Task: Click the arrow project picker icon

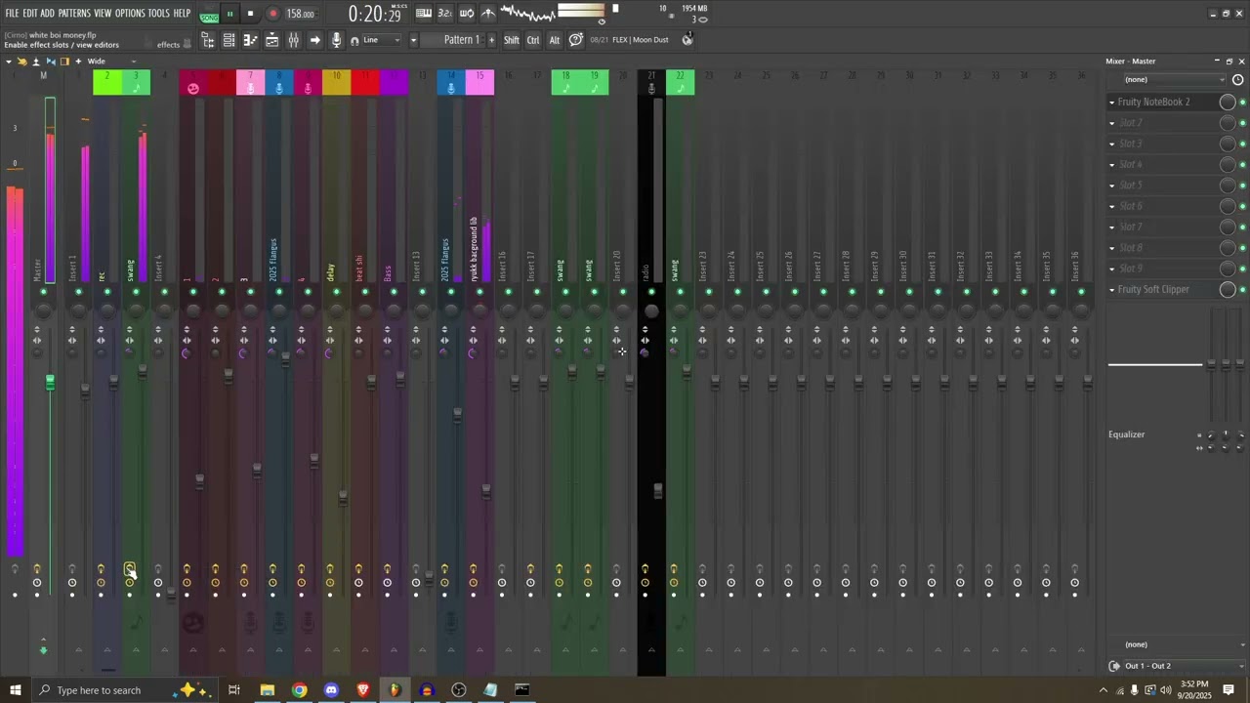Action: [x=314, y=40]
